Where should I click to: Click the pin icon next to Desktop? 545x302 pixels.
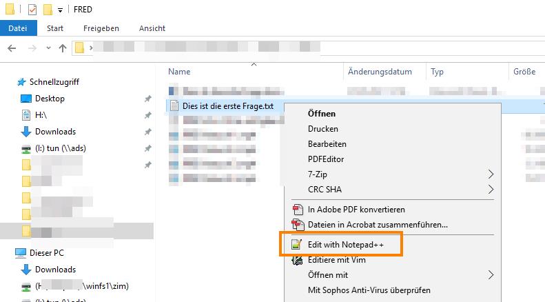148,99
